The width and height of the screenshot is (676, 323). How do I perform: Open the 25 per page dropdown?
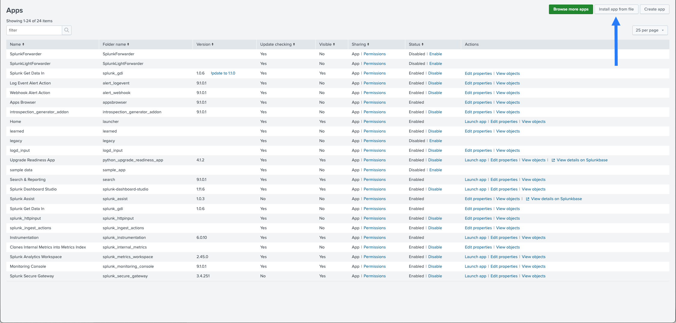click(x=650, y=30)
